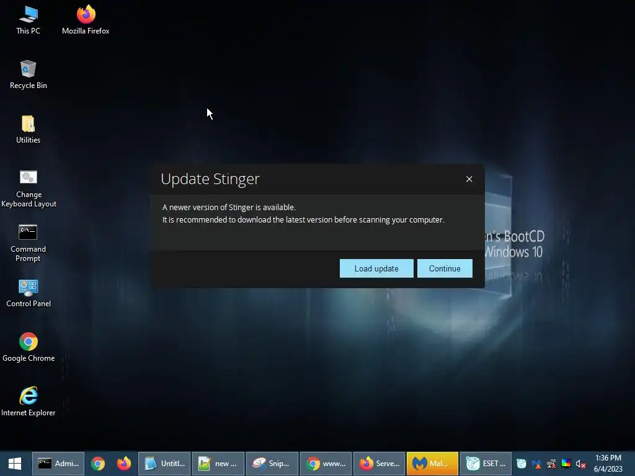Switch to ESET taskbar window
Screen dimensions: 635x476
[486, 464]
